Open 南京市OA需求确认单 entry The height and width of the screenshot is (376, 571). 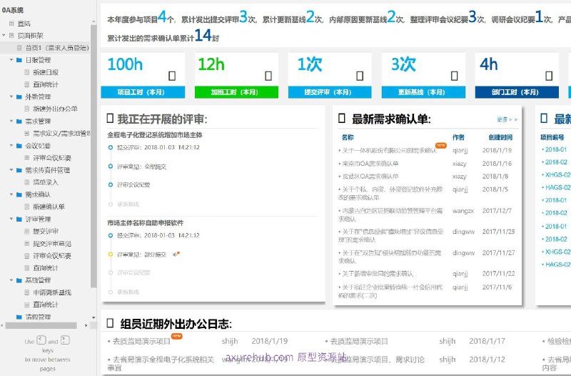coord(370,164)
